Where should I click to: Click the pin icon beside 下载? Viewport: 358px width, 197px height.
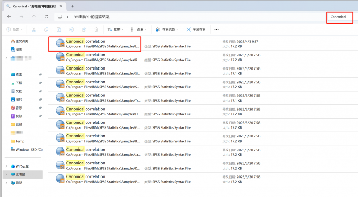click(x=40, y=83)
